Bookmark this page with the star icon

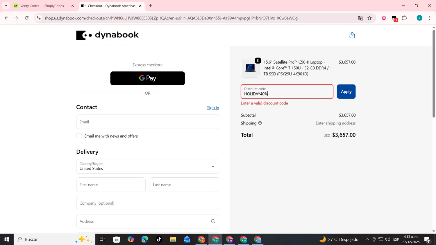click(x=370, y=18)
